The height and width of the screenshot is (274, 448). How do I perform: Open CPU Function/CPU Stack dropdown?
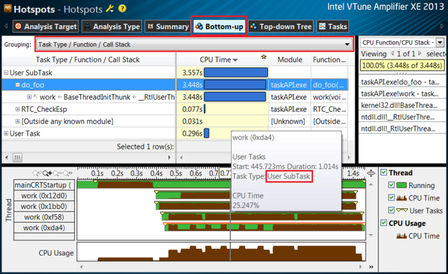coord(440,43)
